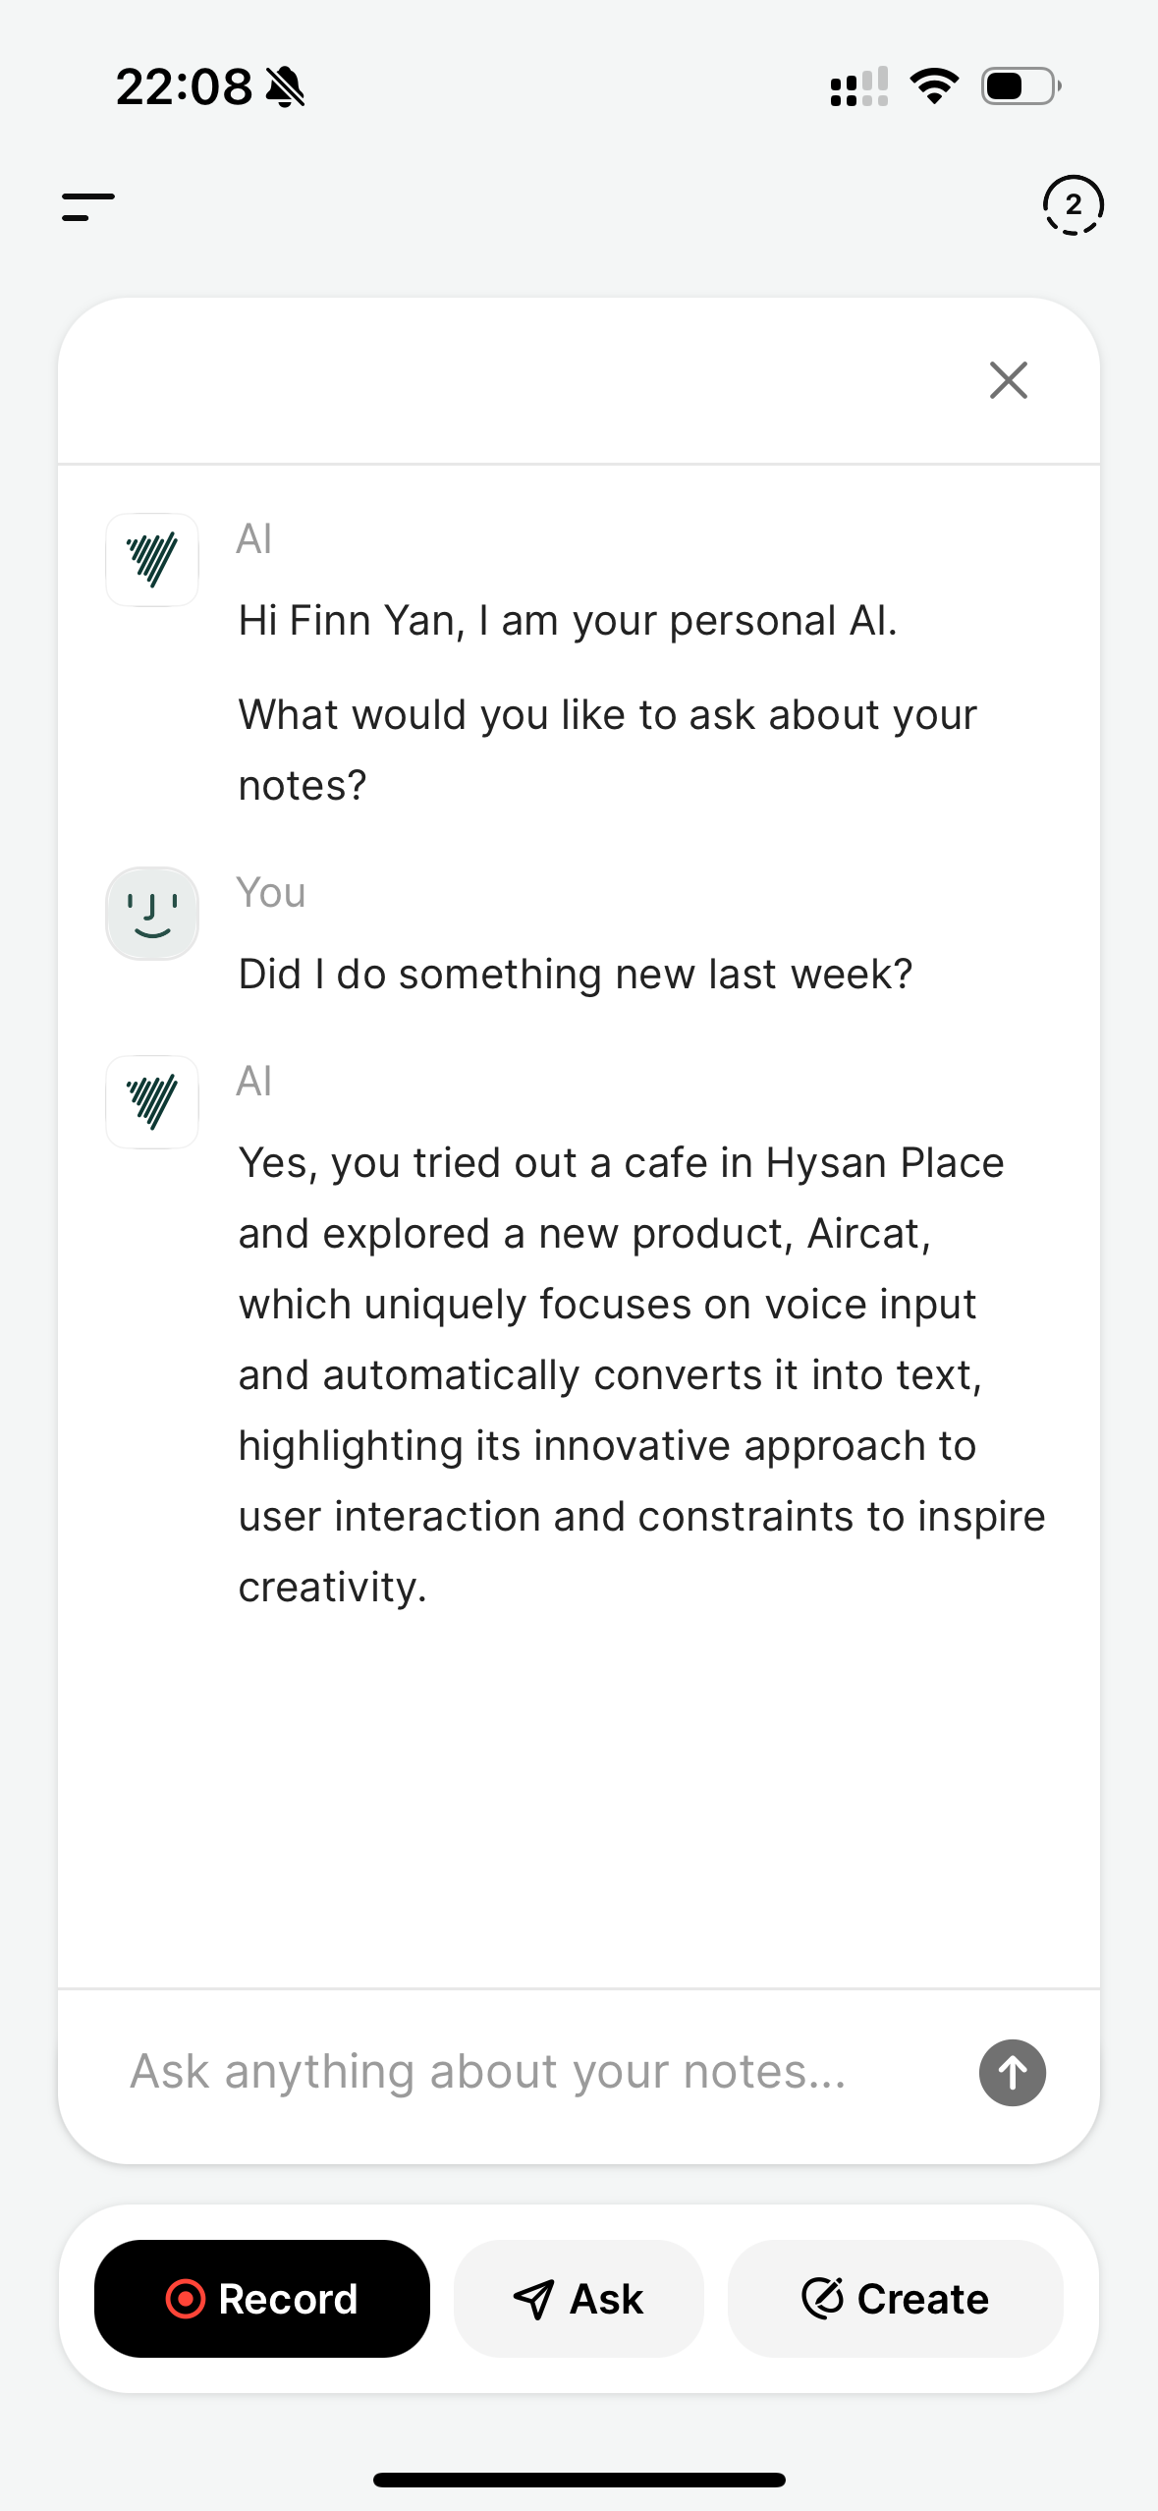Tap the silent mode bell icon
The height and width of the screenshot is (2511, 1158).
(x=286, y=86)
